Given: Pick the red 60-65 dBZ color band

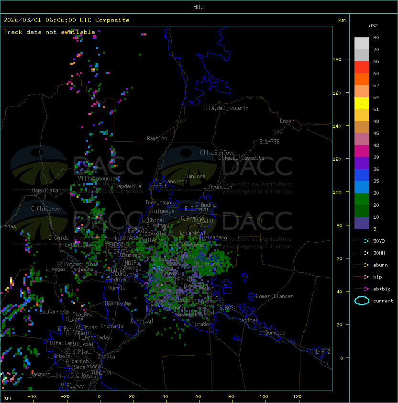Looking at the screenshot, I should (x=362, y=67).
